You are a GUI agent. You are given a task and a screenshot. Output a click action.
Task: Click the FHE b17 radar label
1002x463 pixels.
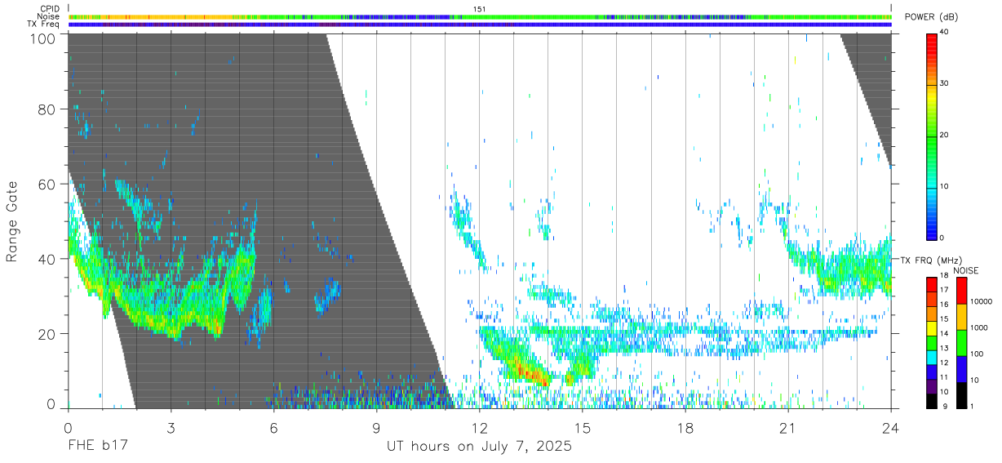(x=98, y=447)
